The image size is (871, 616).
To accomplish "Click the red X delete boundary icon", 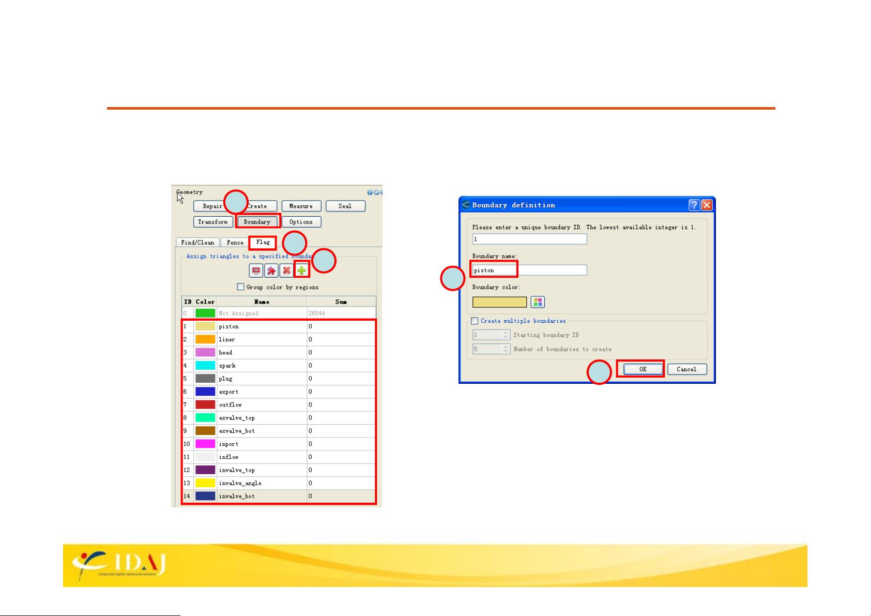I will pos(286,271).
